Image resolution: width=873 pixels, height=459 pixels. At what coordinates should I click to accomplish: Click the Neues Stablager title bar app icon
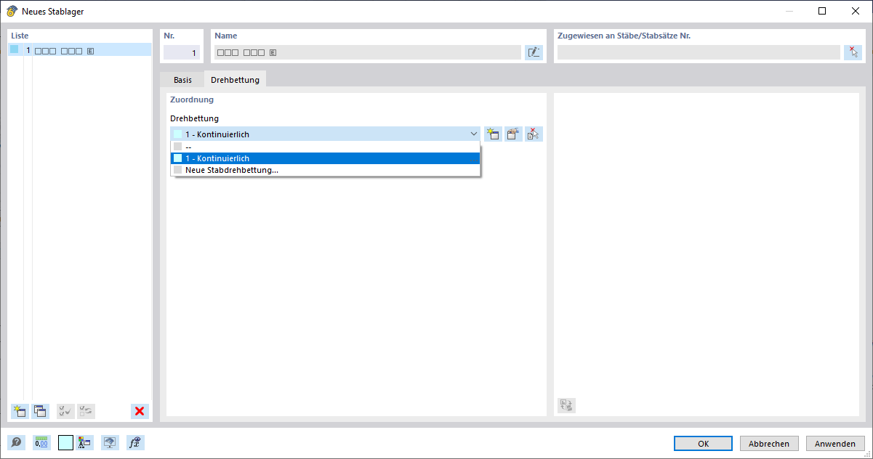click(12, 11)
